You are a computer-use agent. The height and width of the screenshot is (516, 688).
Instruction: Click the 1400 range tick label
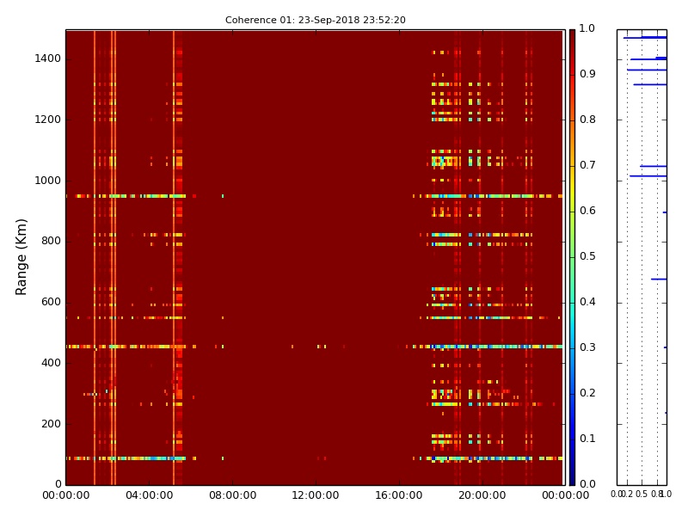47,58
